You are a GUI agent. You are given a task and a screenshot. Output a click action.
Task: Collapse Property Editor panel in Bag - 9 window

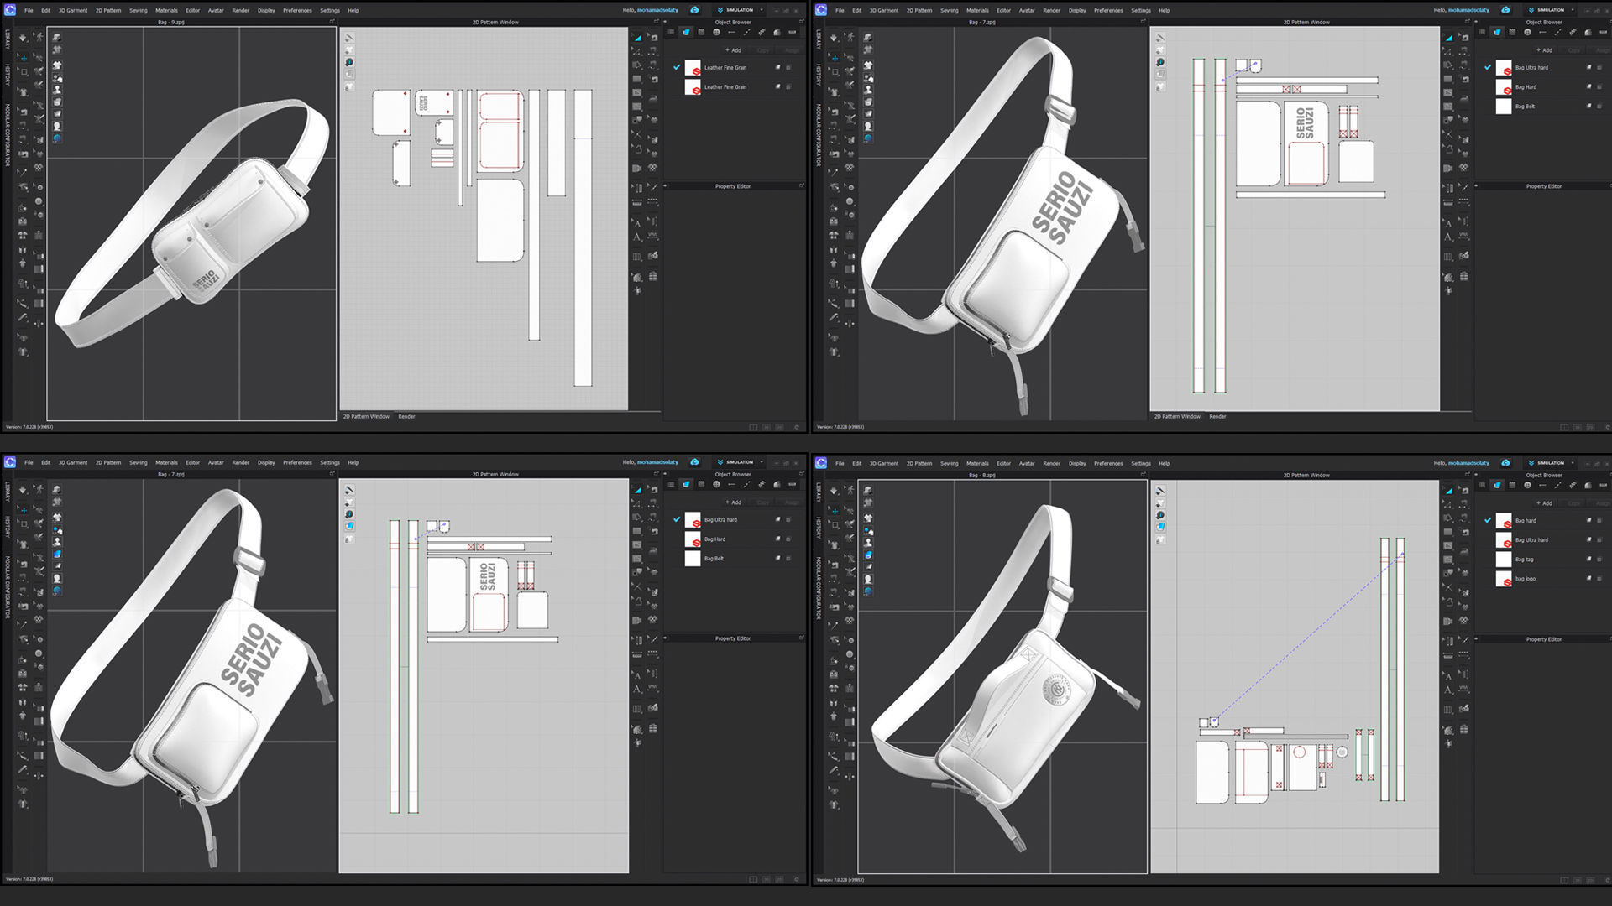pyautogui.click(x=665, y=186)
